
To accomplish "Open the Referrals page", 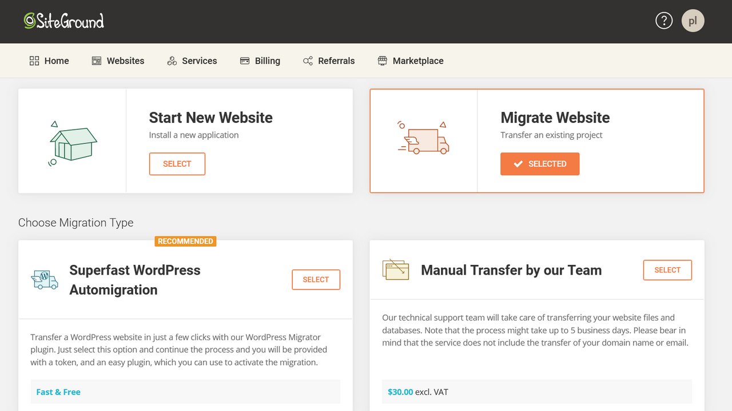I will (x=329, y=61).
